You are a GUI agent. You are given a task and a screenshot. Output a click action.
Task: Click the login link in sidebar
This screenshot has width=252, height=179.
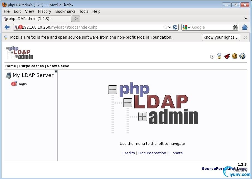point(23,84)
